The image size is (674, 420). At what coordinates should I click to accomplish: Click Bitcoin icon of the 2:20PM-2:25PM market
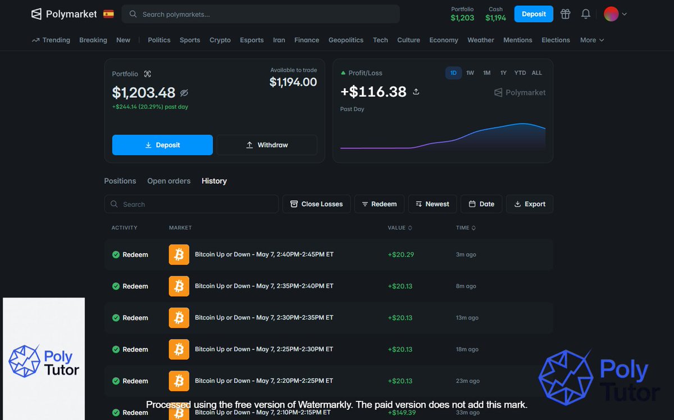pyautogui.click(x=179, y=381)
